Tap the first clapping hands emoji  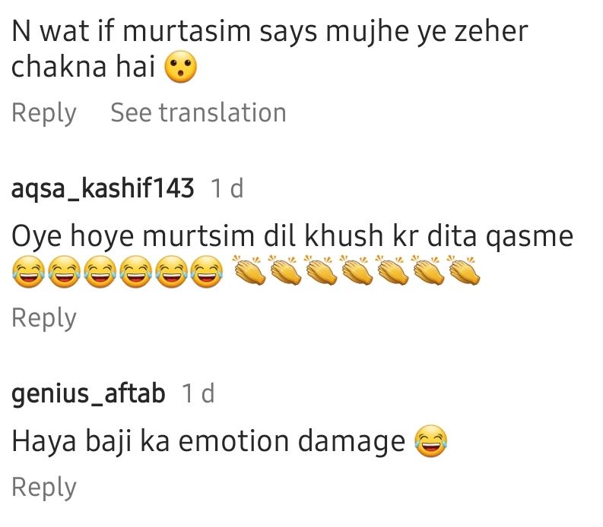coord(250,270)
